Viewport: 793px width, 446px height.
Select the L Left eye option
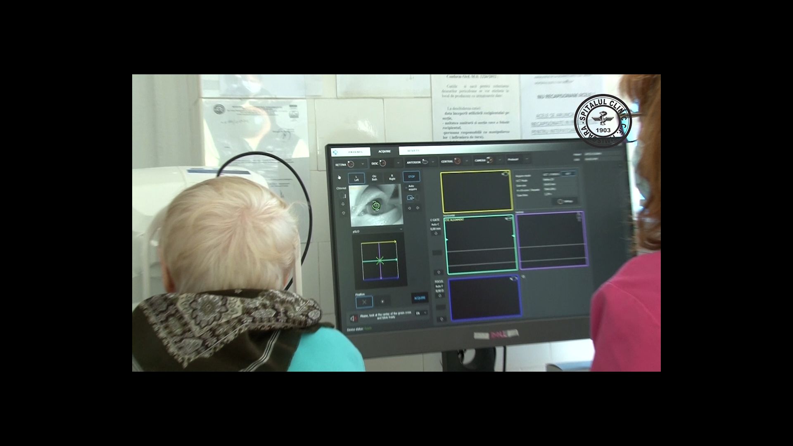click(356, 178)
